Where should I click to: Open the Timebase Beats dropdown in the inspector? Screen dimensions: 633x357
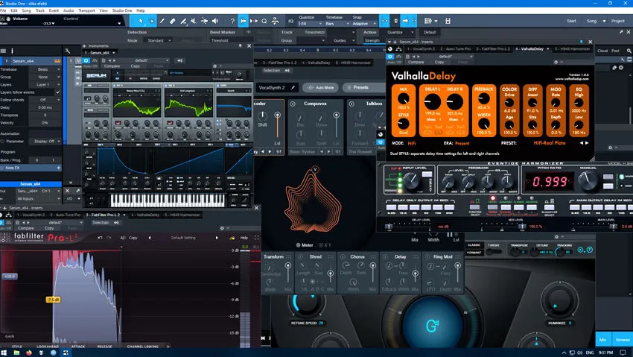(46, 69)
